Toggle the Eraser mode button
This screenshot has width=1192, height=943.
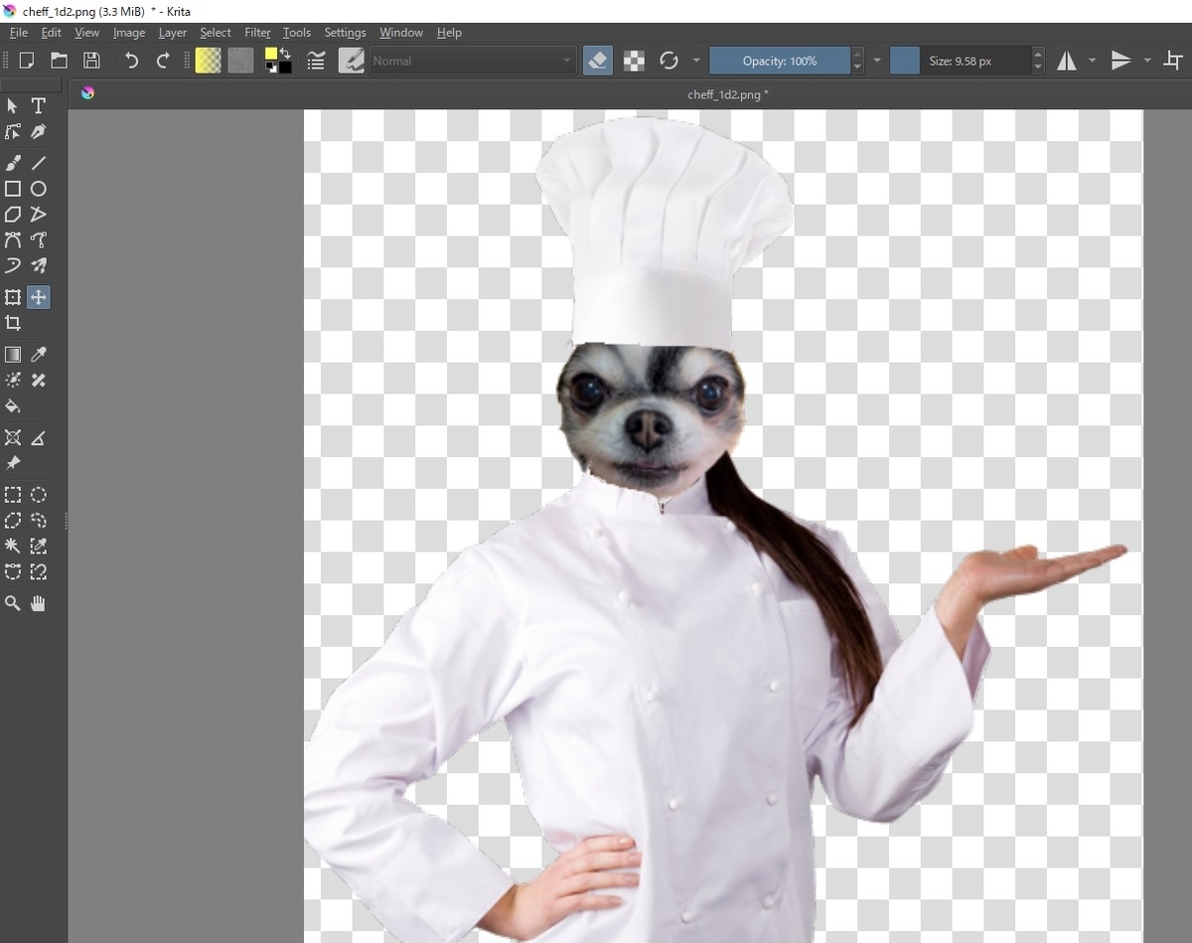point(598,61)
